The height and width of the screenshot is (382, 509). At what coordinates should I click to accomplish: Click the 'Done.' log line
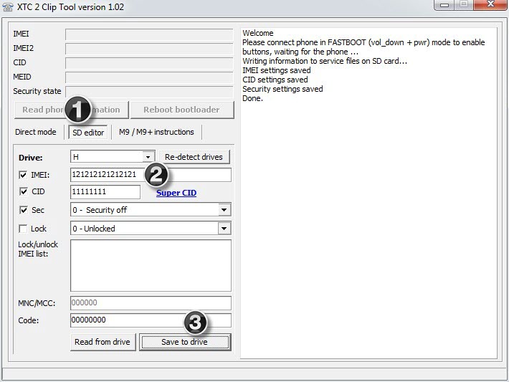[x=252, y=98]
